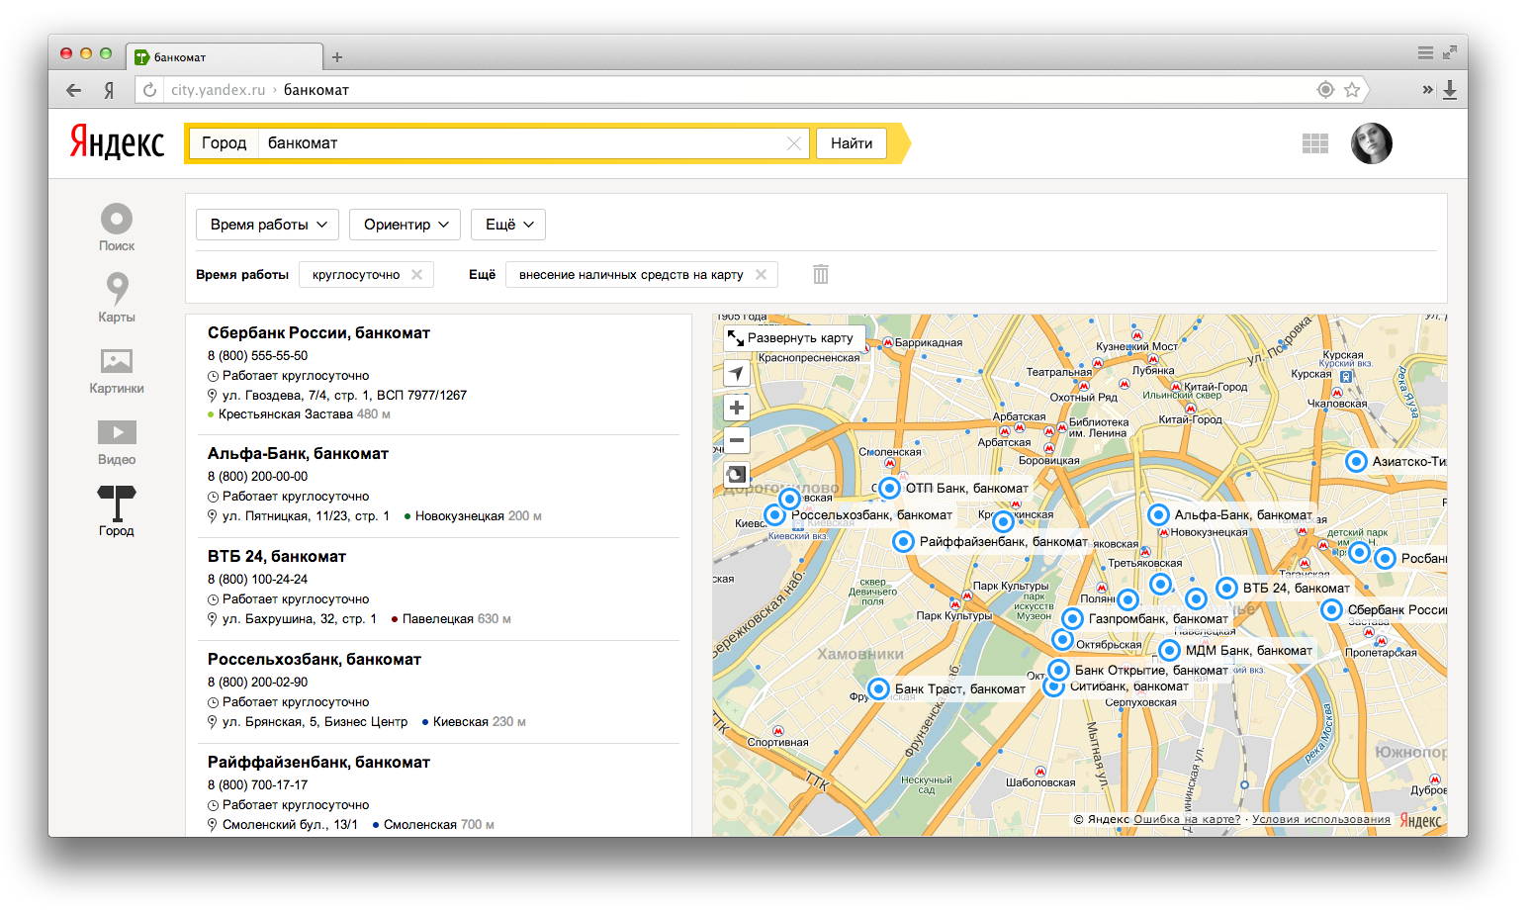The width and height of the screenshot is (1532, 915).
Task: Remove the круглосуточно filter tag
Action: 417,274
